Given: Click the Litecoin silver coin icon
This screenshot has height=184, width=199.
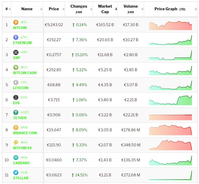Looking at the screenshot, I should [16, 82].
